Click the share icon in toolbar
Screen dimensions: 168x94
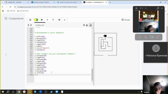coord(59,20)
